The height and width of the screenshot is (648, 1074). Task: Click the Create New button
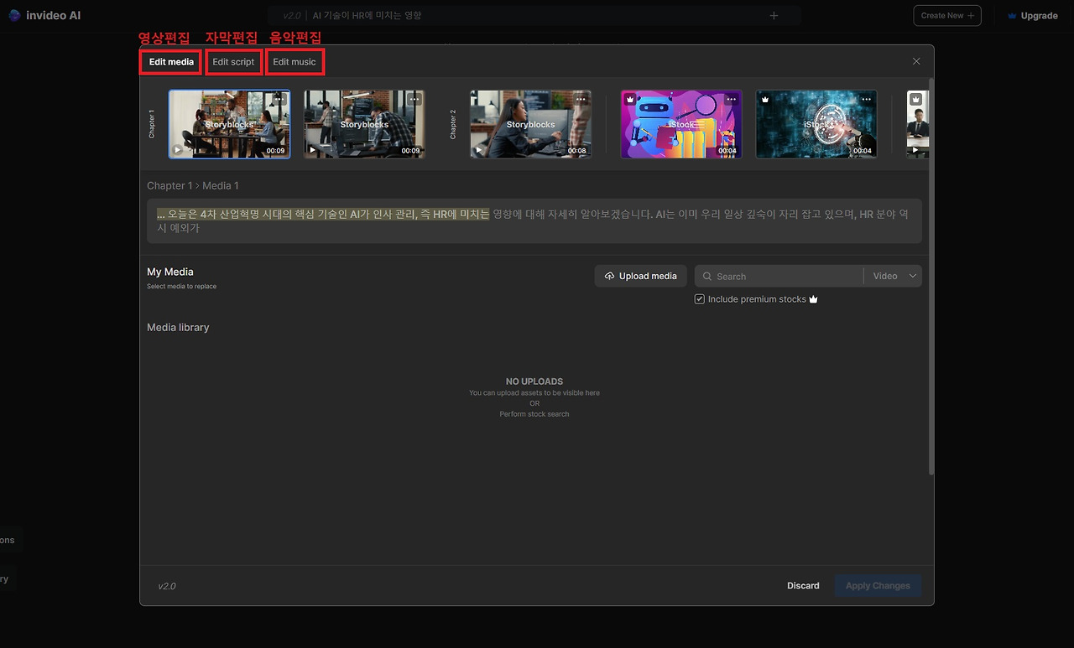[947, 15]
